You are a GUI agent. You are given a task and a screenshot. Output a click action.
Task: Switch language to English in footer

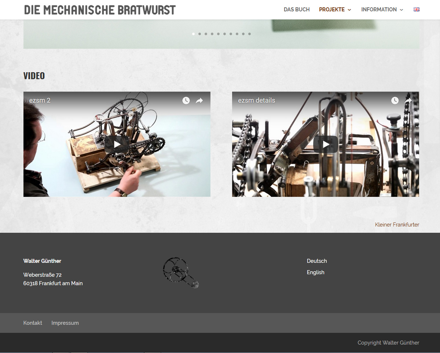point(316,272)
